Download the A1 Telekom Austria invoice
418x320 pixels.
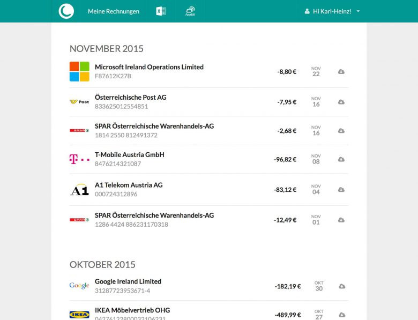[341, 190]
